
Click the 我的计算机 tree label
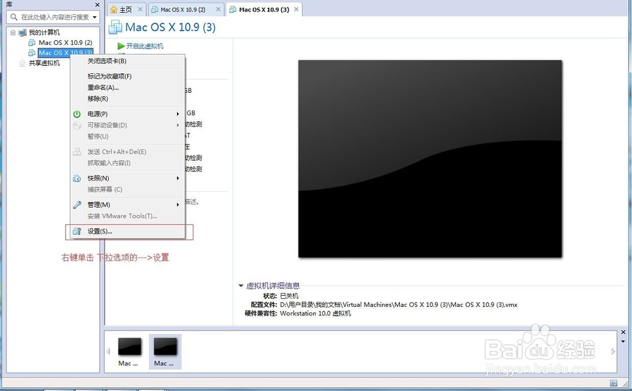(44, 33)
